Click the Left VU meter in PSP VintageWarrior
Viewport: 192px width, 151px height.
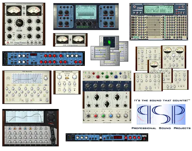(x=14, y=10)
